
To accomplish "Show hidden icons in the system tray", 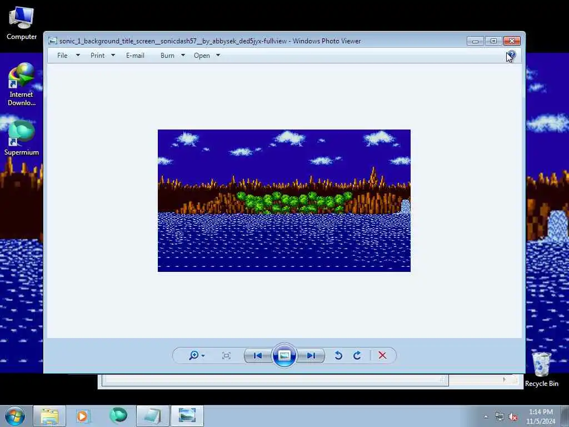I will point(486,417).
